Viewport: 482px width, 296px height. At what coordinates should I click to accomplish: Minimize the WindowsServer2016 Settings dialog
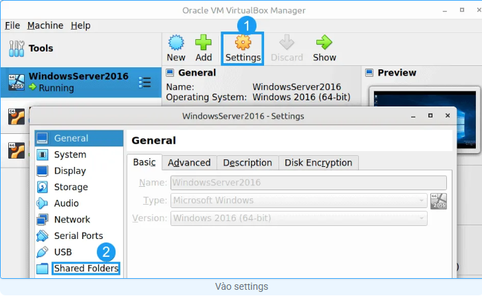tap(413, 116)
